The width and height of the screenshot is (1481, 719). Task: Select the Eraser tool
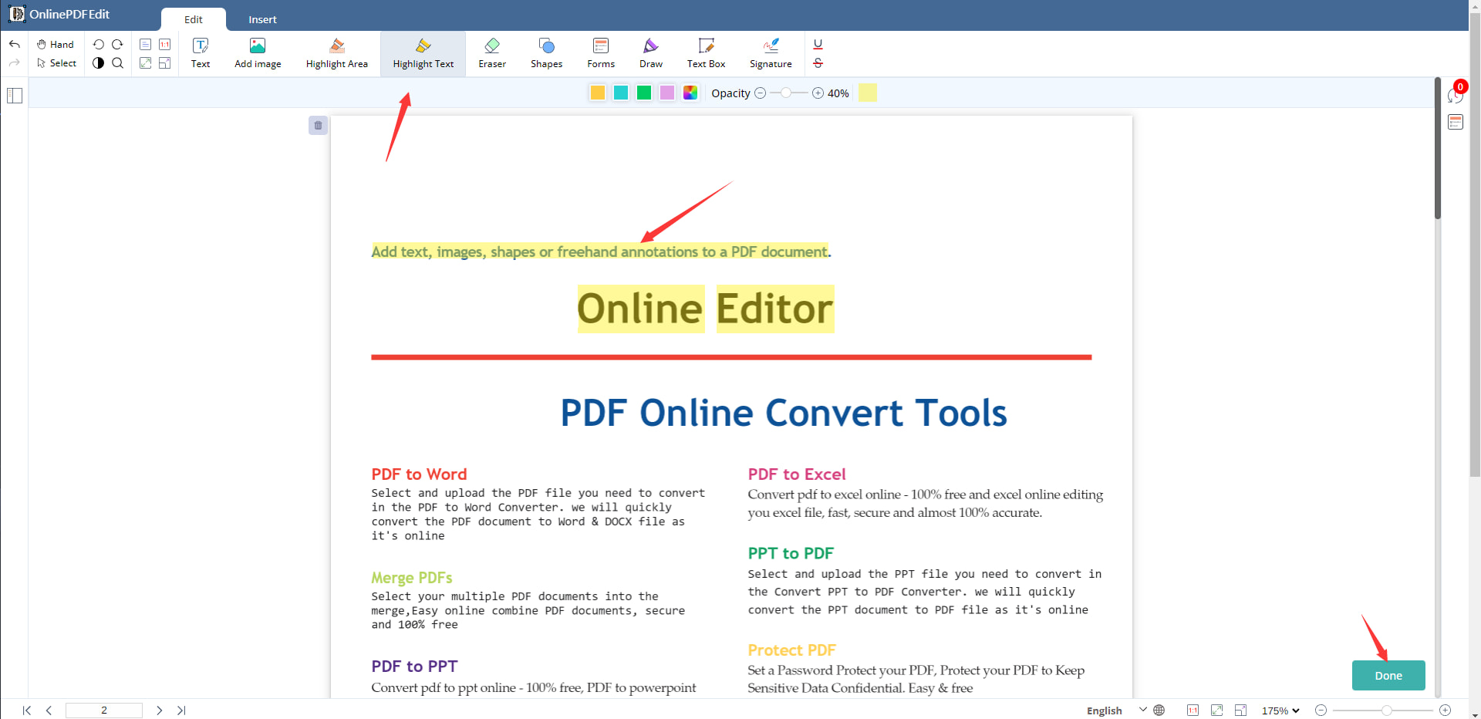pos(491,53)
